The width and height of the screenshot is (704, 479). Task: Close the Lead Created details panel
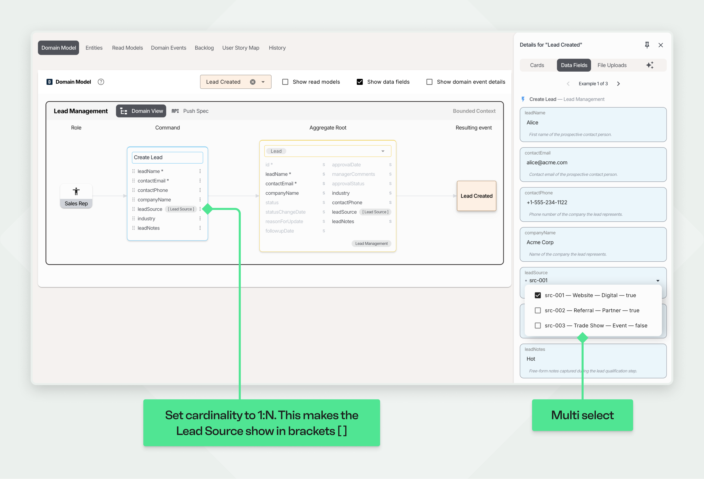[661, 45]
